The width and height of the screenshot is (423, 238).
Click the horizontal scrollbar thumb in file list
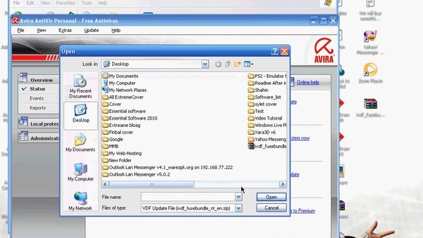pos(151,184)
